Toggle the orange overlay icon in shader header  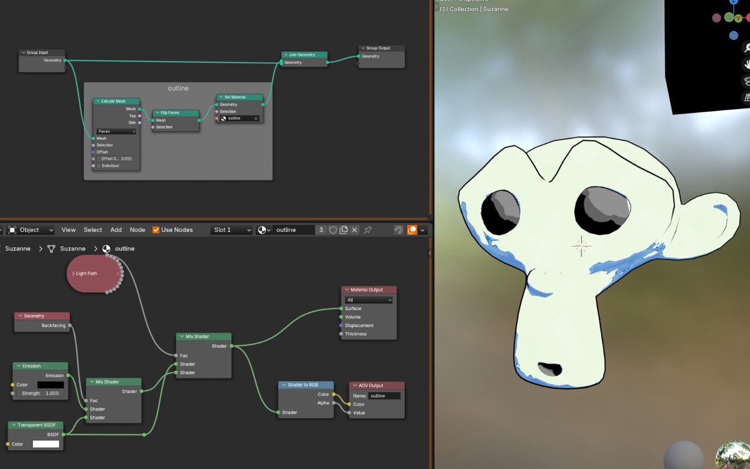pos(412,230)
